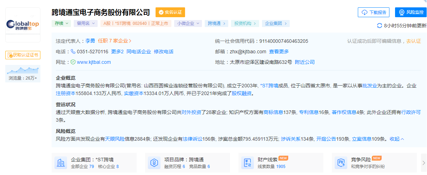Open the 股权融资 link
Screen dimensions: 427x175
pyautogui.click(x=241, y=93)
